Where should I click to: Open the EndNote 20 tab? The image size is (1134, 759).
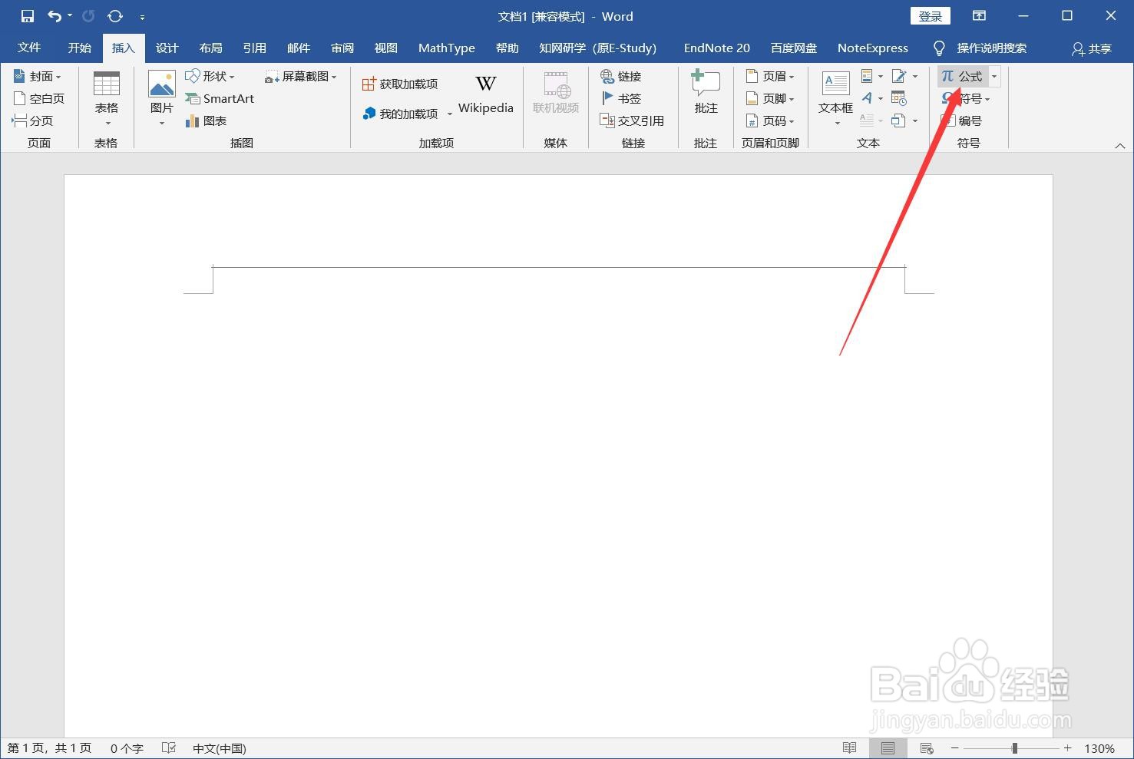pos(716,48)
